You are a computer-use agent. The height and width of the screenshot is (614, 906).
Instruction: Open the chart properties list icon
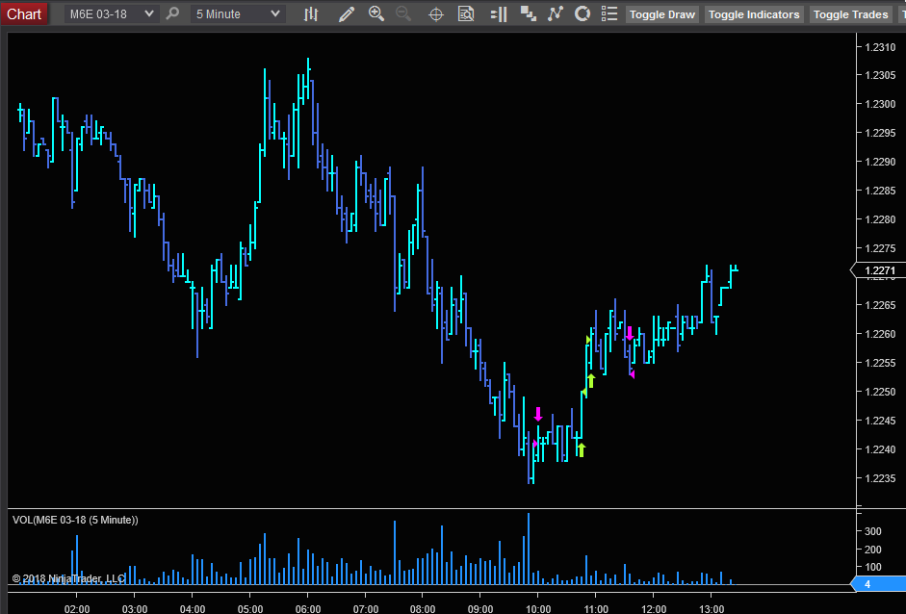pos(609,13)
